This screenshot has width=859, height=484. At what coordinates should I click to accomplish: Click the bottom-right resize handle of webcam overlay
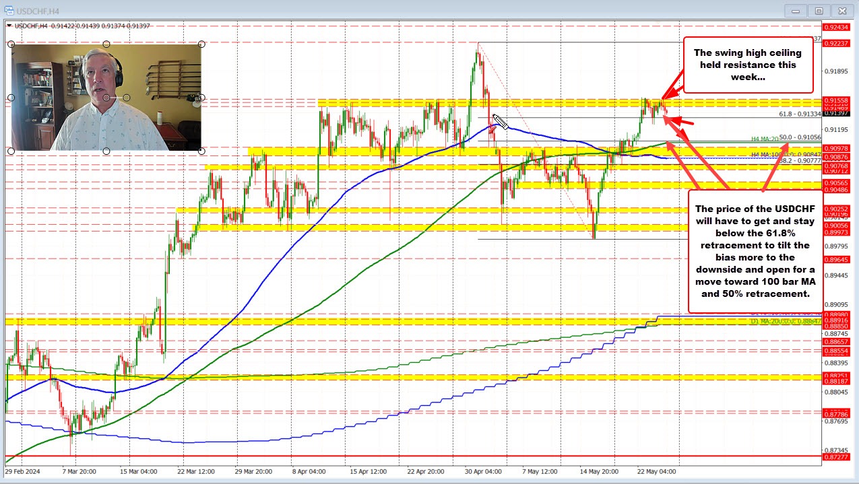click(201, 151)
